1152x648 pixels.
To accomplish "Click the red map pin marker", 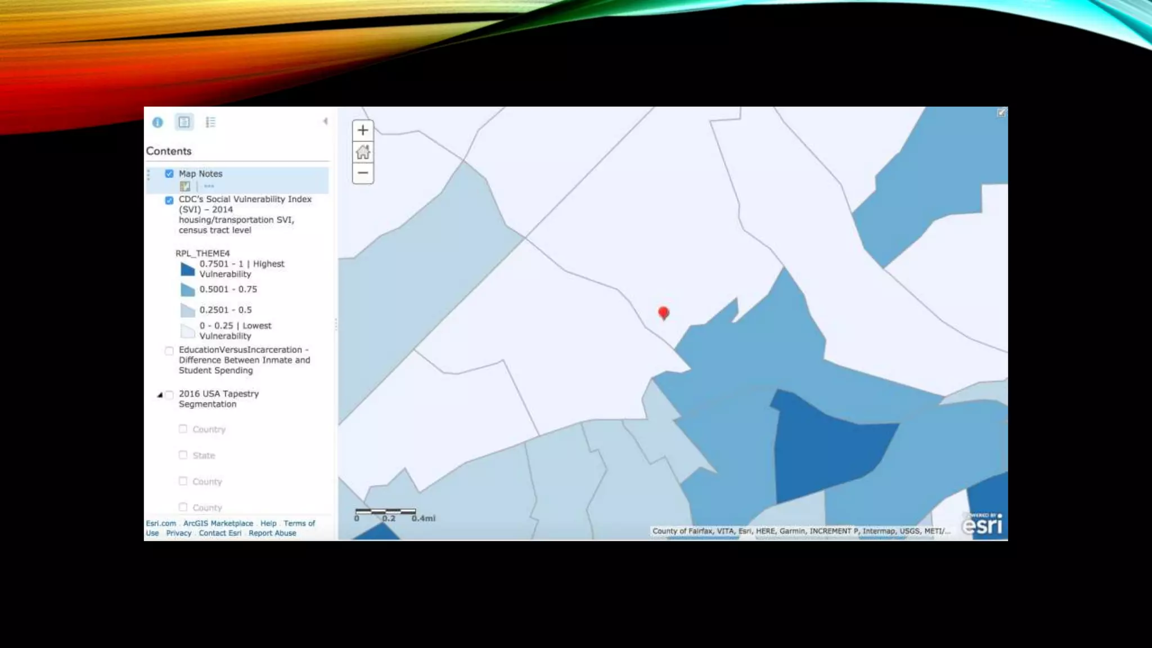I will coord(664,312).
